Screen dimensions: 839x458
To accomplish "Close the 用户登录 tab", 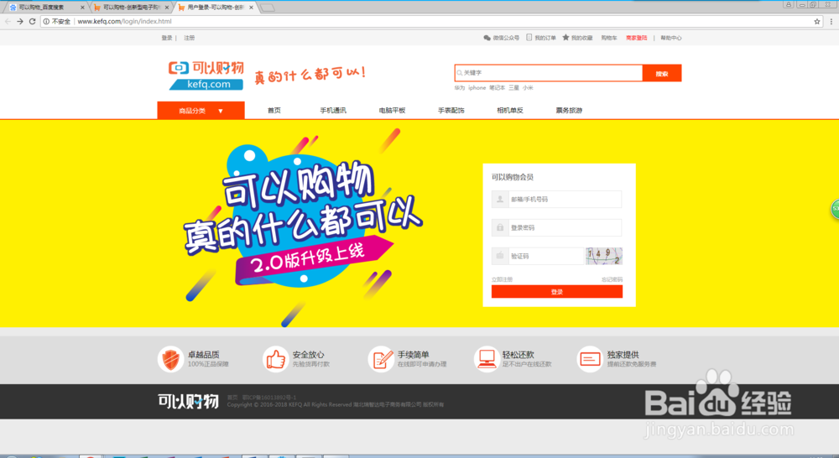I will (252, 8).
